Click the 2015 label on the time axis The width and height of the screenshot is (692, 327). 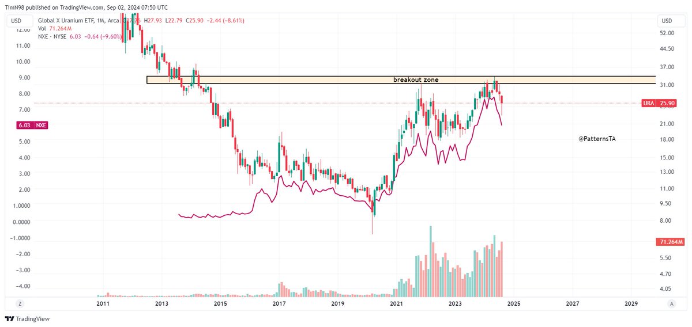point(220,303)
